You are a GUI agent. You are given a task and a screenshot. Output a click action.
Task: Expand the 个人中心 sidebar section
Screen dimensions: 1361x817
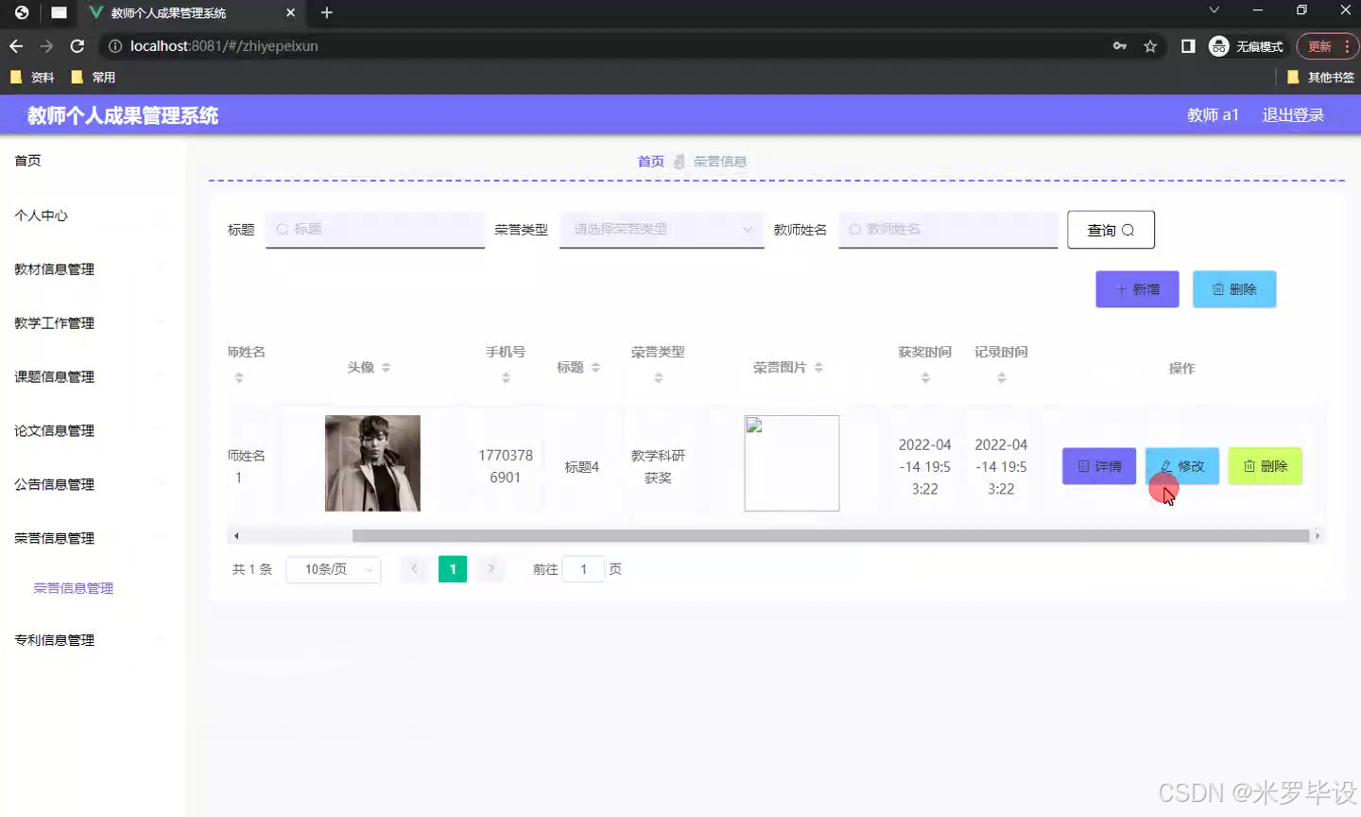[x=41, y=215]
